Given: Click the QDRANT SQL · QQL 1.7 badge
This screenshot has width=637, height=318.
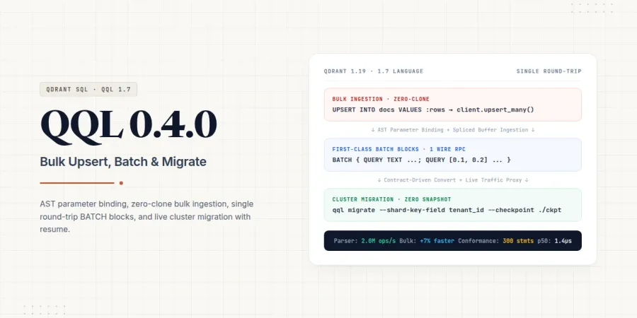Looking at the screenshot, I should click(88, 89).
